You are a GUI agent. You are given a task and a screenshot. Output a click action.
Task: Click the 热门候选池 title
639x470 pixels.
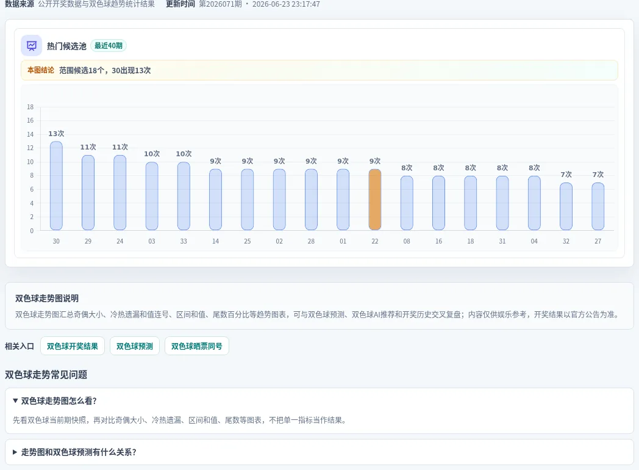click(x=66, y=46)
